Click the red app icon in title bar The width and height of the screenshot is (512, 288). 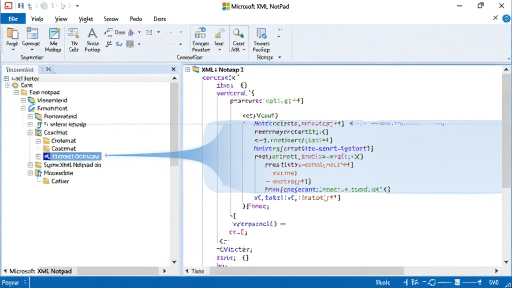8,5
